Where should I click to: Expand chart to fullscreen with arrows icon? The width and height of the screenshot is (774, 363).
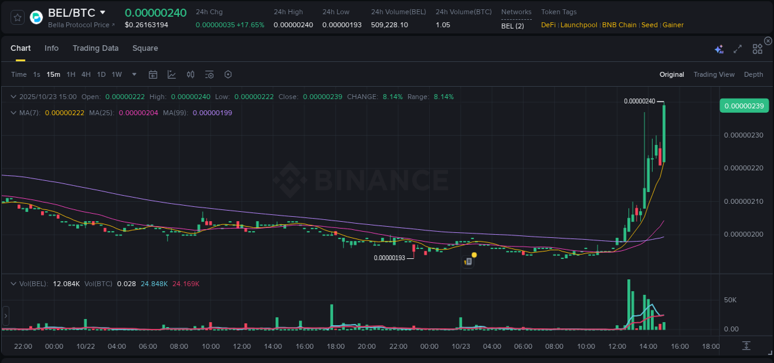[x=737, y=48]
